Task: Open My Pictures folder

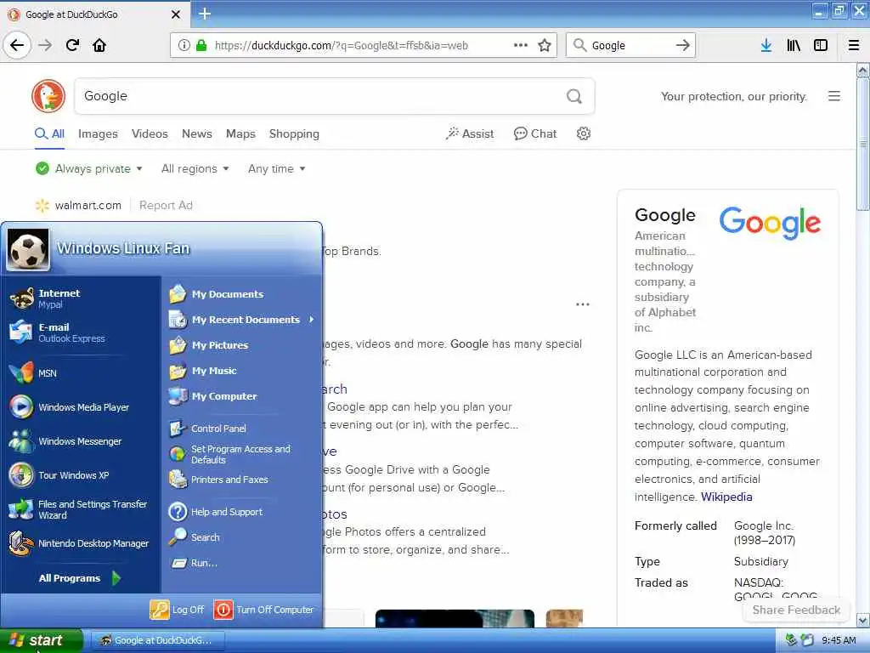Action: [x=242, y=345]
